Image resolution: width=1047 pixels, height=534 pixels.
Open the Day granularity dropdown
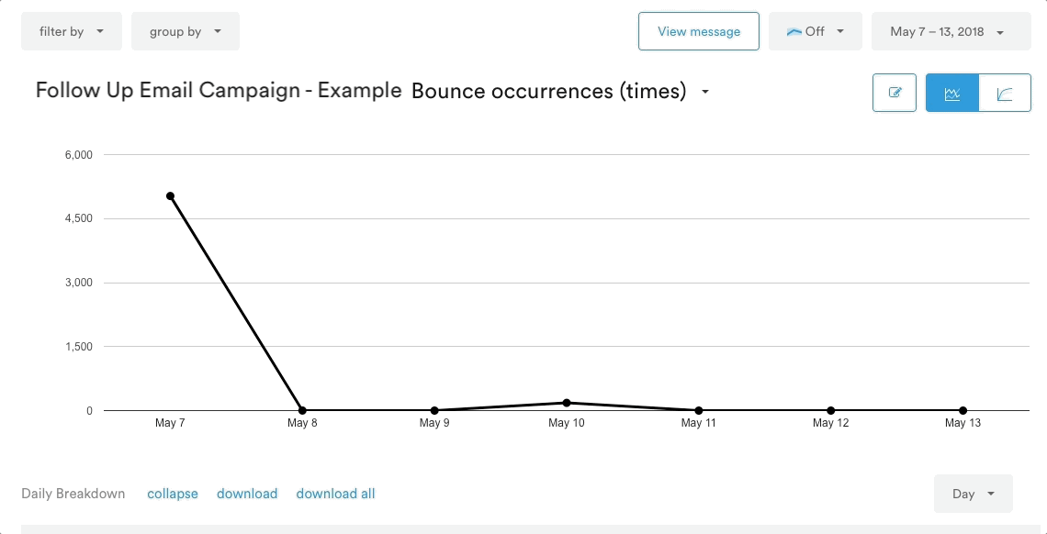[x=973, y=494]
